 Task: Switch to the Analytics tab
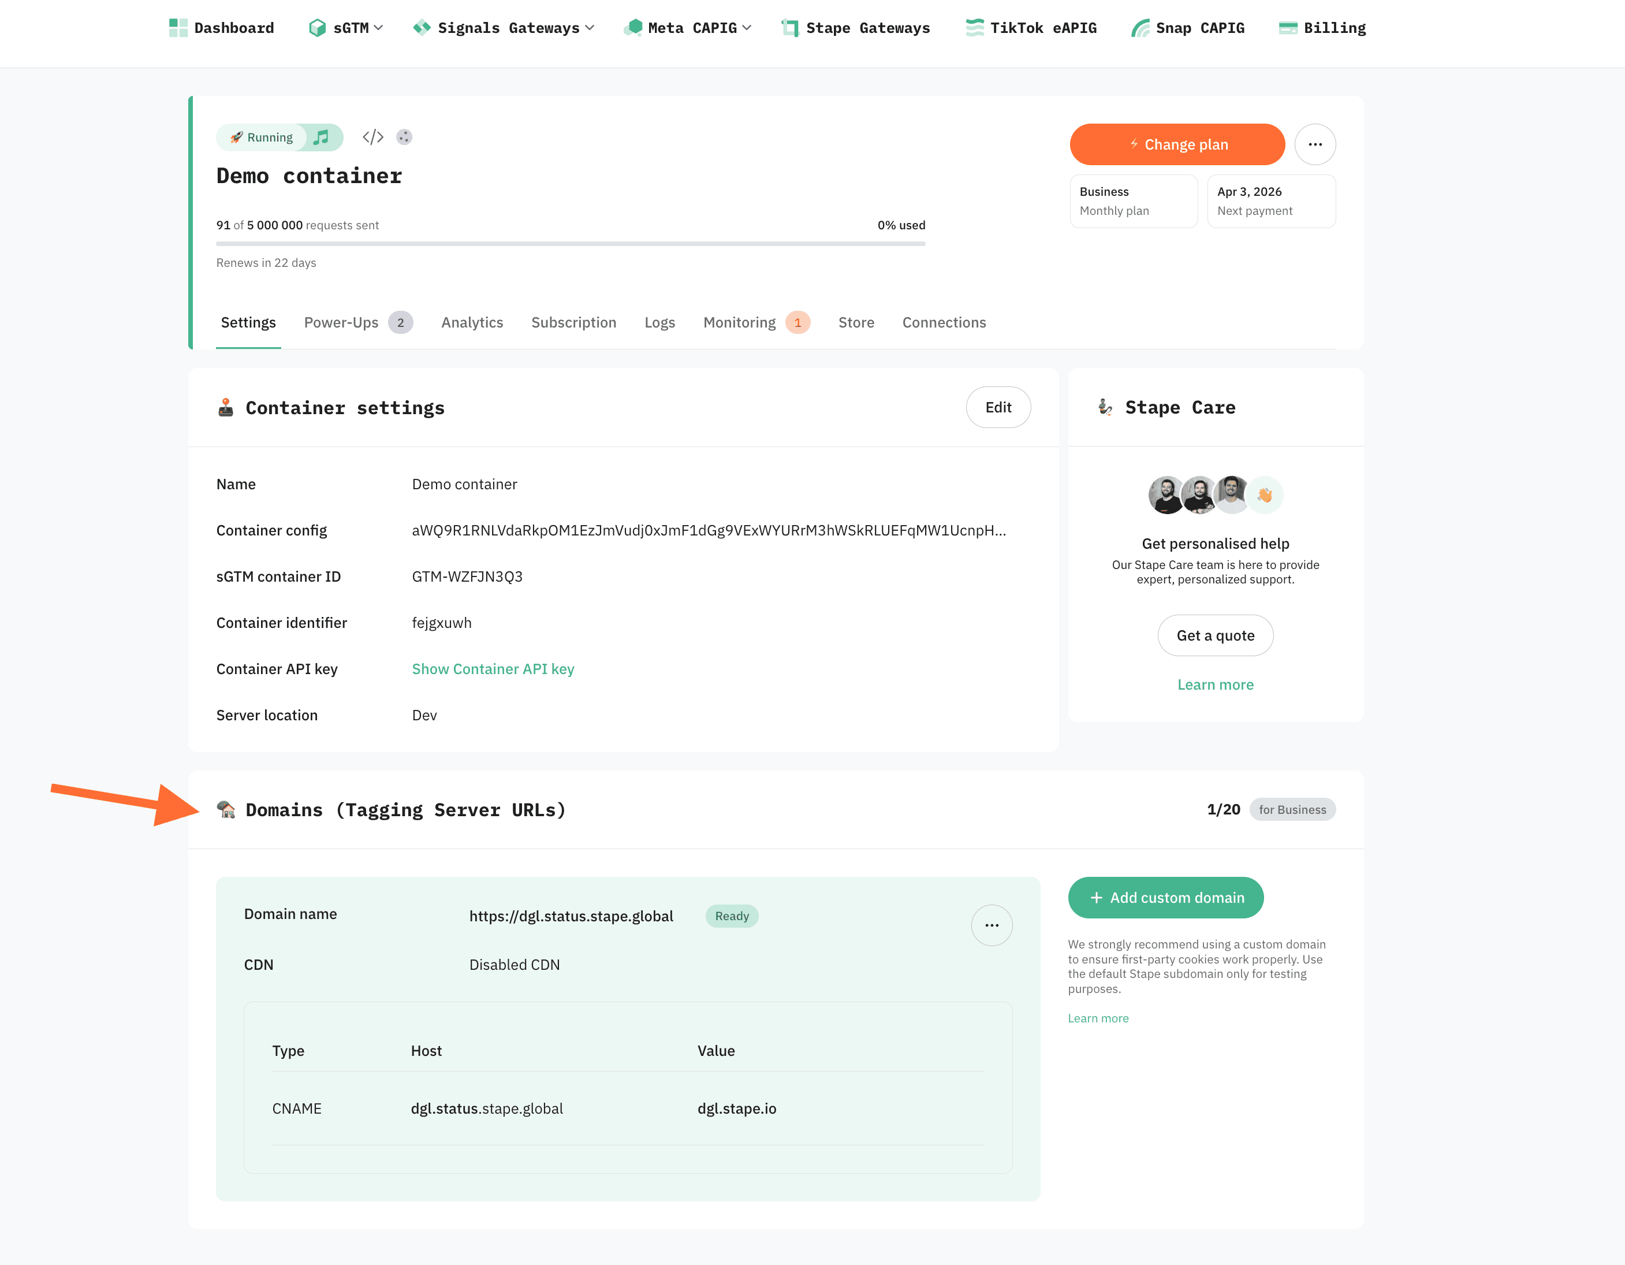coord(472,322)
